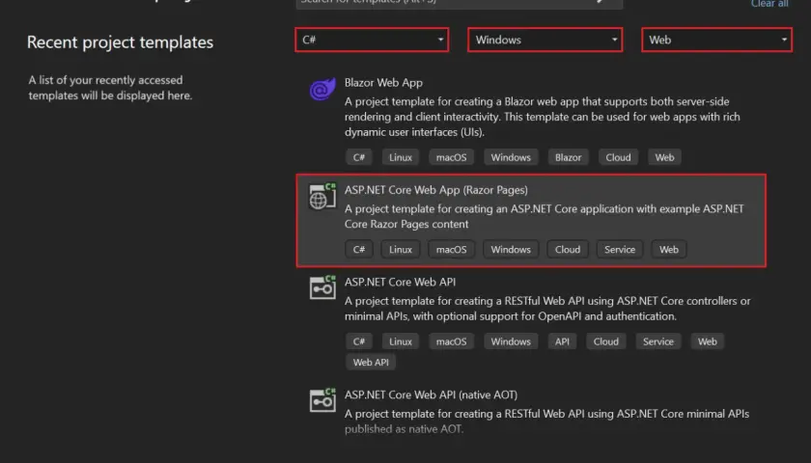This screenshot has width=811, height=463.
Task: Click the Linux tag under Blazor Web App
Action: (x=401, y=157)
